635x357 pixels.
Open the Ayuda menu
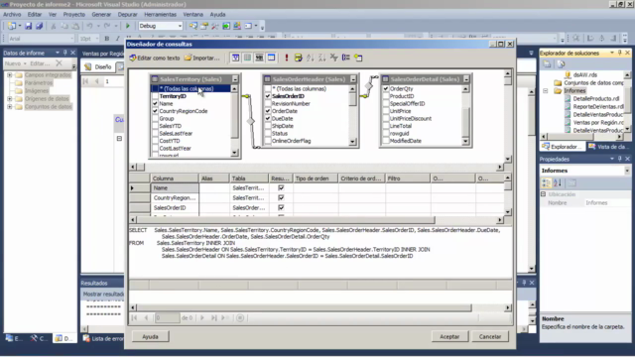coord(217,14)
